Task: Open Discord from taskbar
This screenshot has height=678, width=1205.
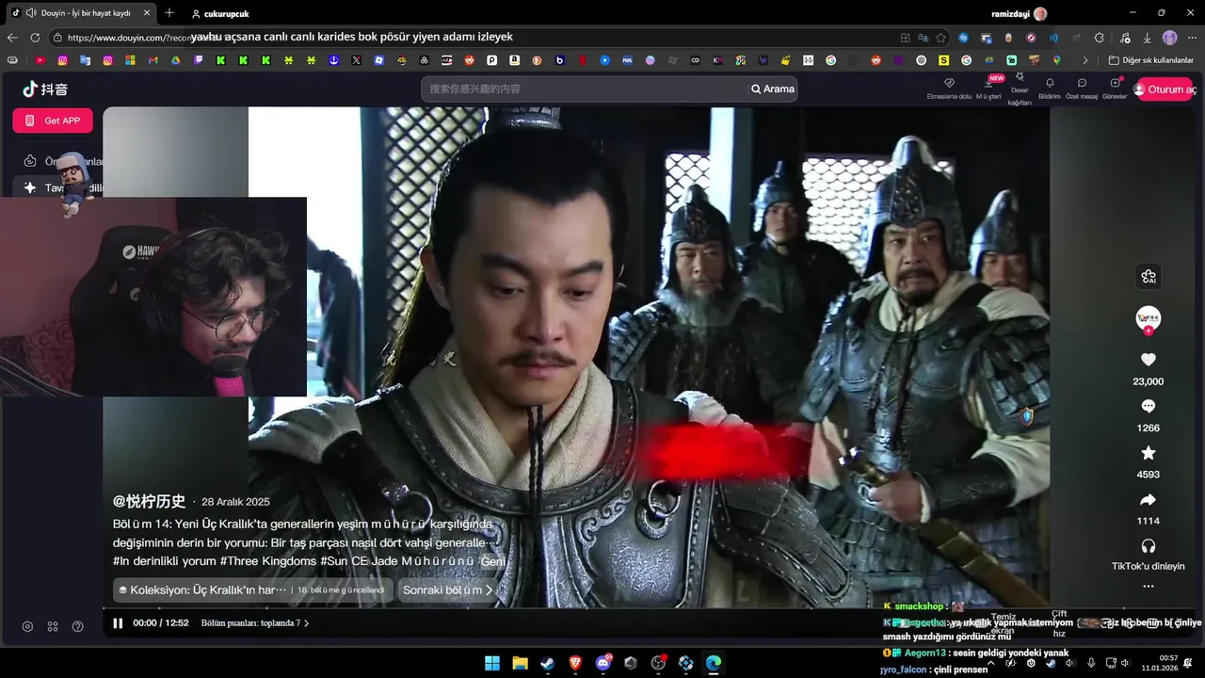Action: (603, 663)
